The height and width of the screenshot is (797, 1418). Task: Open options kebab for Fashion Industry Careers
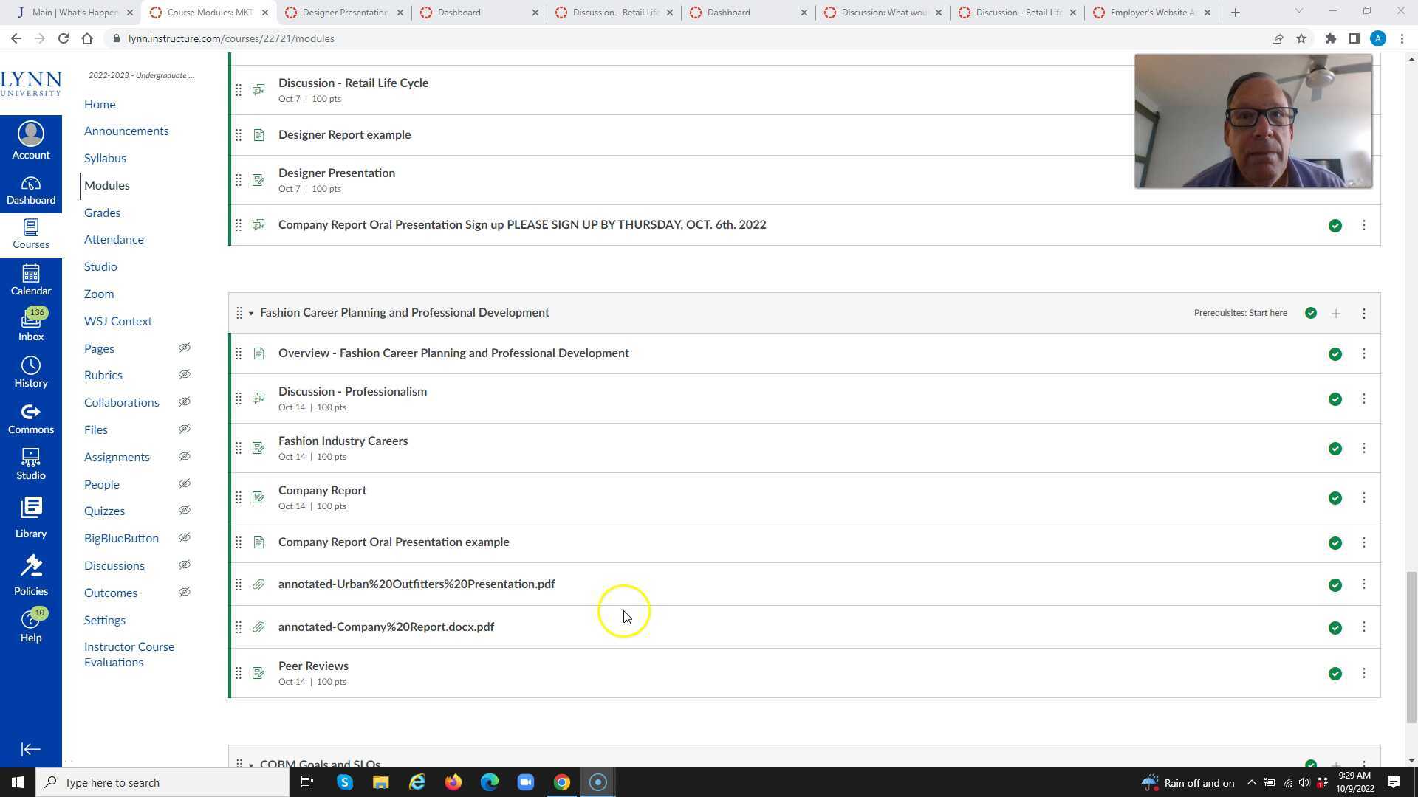click(1363, 448)
